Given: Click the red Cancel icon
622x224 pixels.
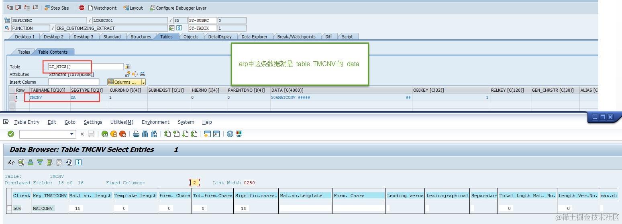Looking at the screenshot, I should [122, 134].
